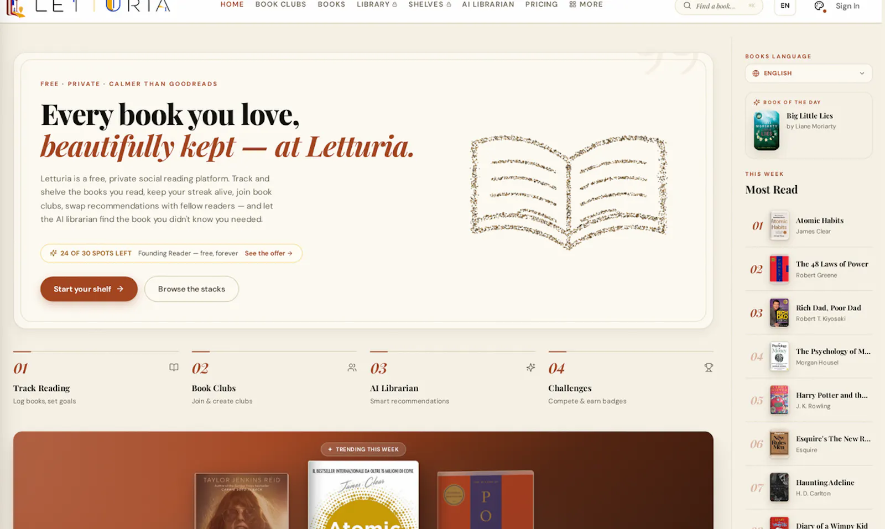This screenshot has width=885, height=529.
Task: Open Harry Potter and th... entry
Action: coord(831,395)
